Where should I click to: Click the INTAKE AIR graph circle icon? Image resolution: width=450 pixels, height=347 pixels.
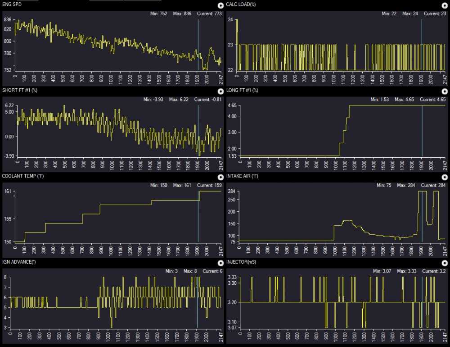click(x=445, y=177)
